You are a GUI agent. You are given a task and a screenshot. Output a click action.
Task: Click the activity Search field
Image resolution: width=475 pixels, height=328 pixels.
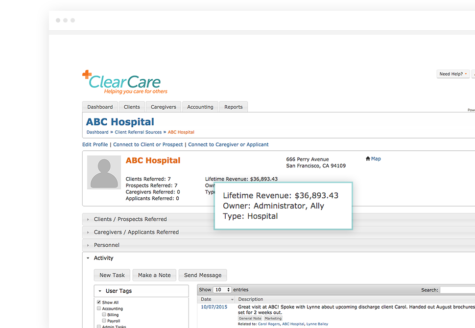point(457,290)
